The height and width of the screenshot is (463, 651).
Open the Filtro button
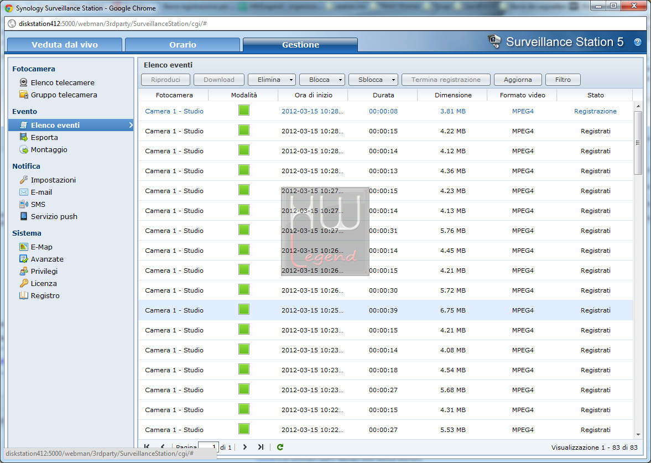coord(563,80)
